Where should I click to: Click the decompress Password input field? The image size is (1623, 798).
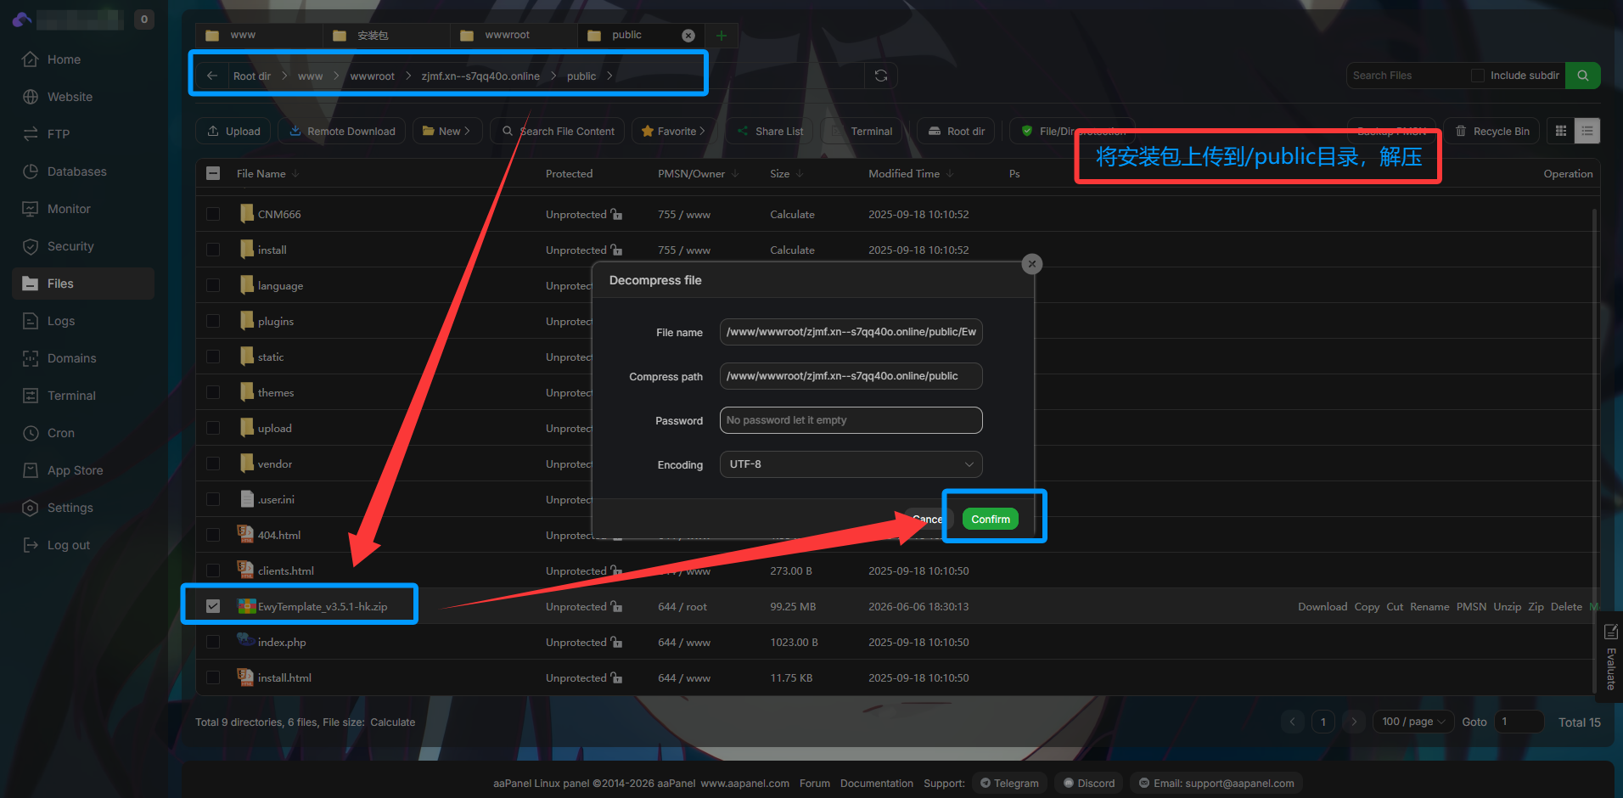pos(851,420)
